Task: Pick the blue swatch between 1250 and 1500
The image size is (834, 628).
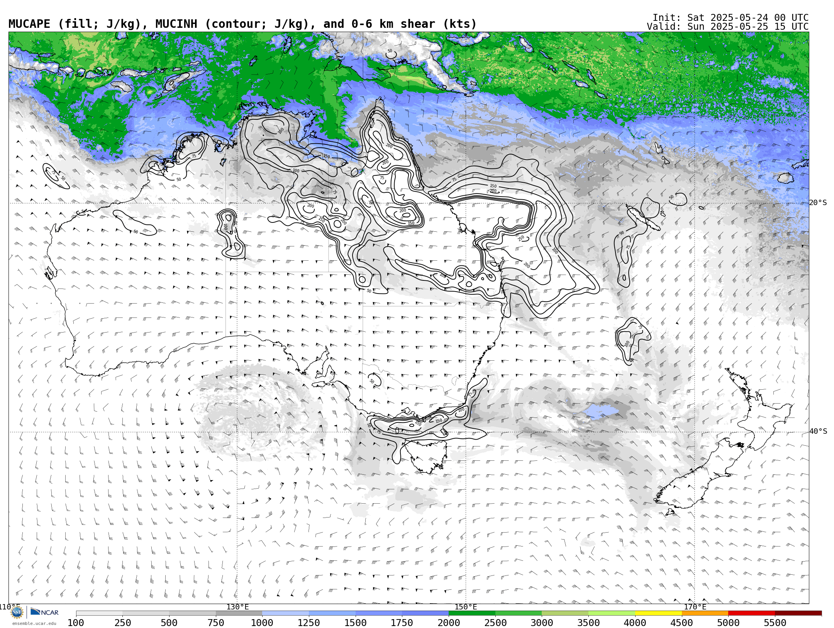Action: point(332,613)
